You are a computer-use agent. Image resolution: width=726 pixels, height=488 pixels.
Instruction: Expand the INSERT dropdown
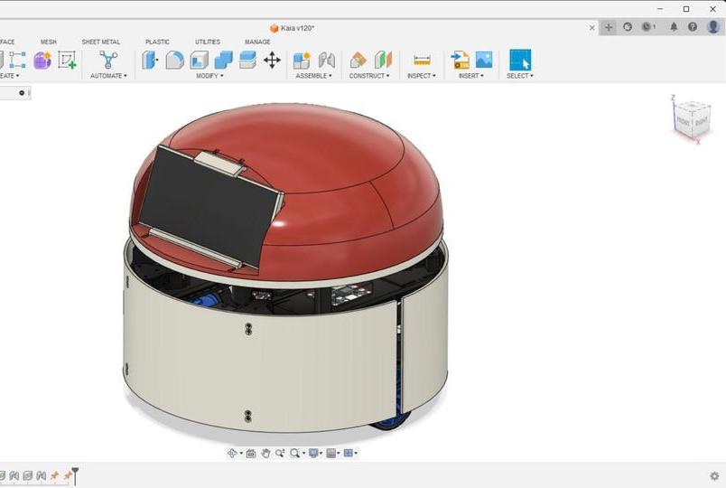coord(470,76)
